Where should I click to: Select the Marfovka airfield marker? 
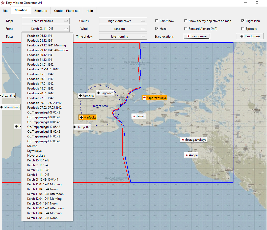88,117
